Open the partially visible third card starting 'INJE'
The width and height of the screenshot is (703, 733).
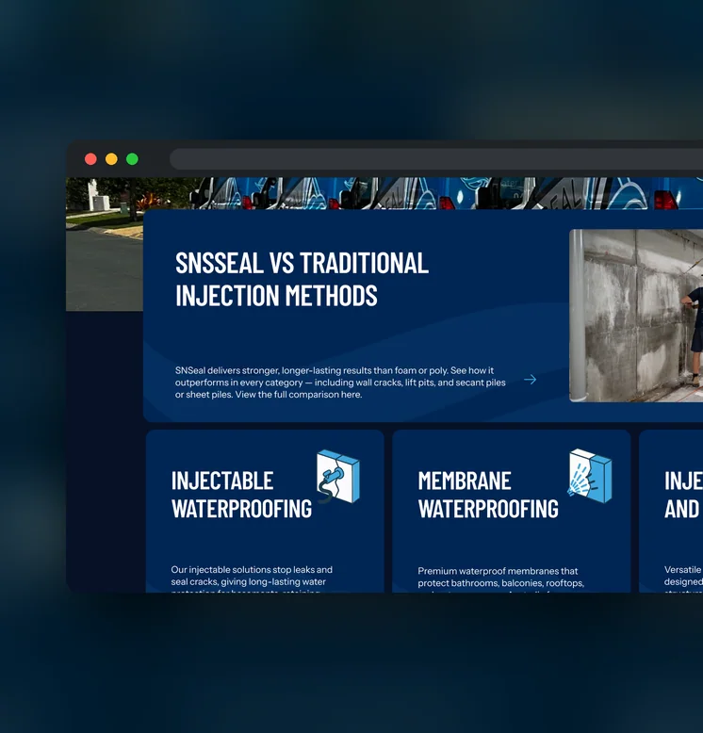(x=671, y=512)
